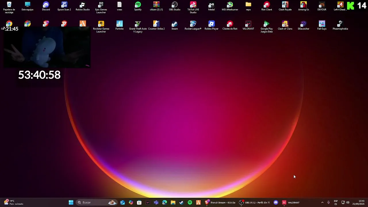Screen dimensions: 368x207
Task: Select the Cliente de Riot shortcut
Action: (x=230, y=26)
